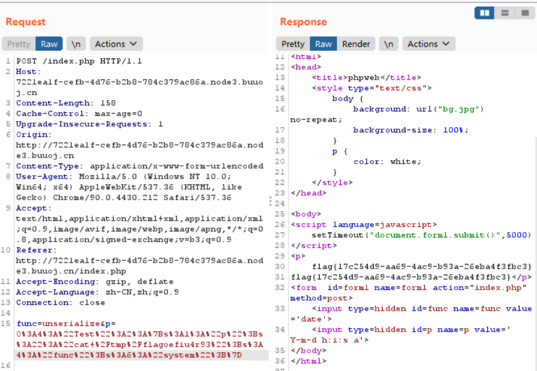Click background-size: 100% line
Viewport: 537px width, 371px height.
point(411,130)
